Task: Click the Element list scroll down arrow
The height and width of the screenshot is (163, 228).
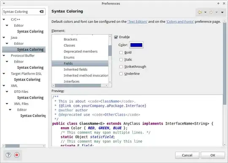Action: (110, 82)
